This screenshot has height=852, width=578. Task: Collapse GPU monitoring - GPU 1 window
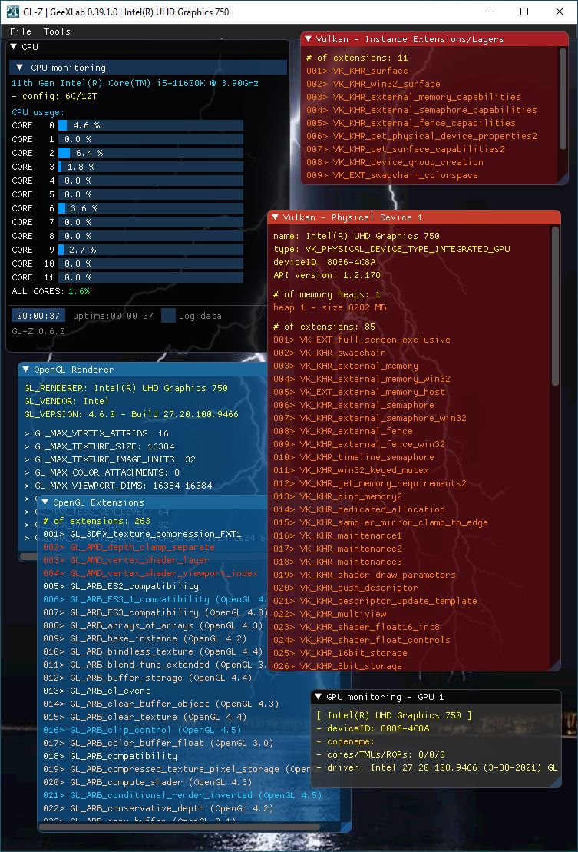point(319,697)
